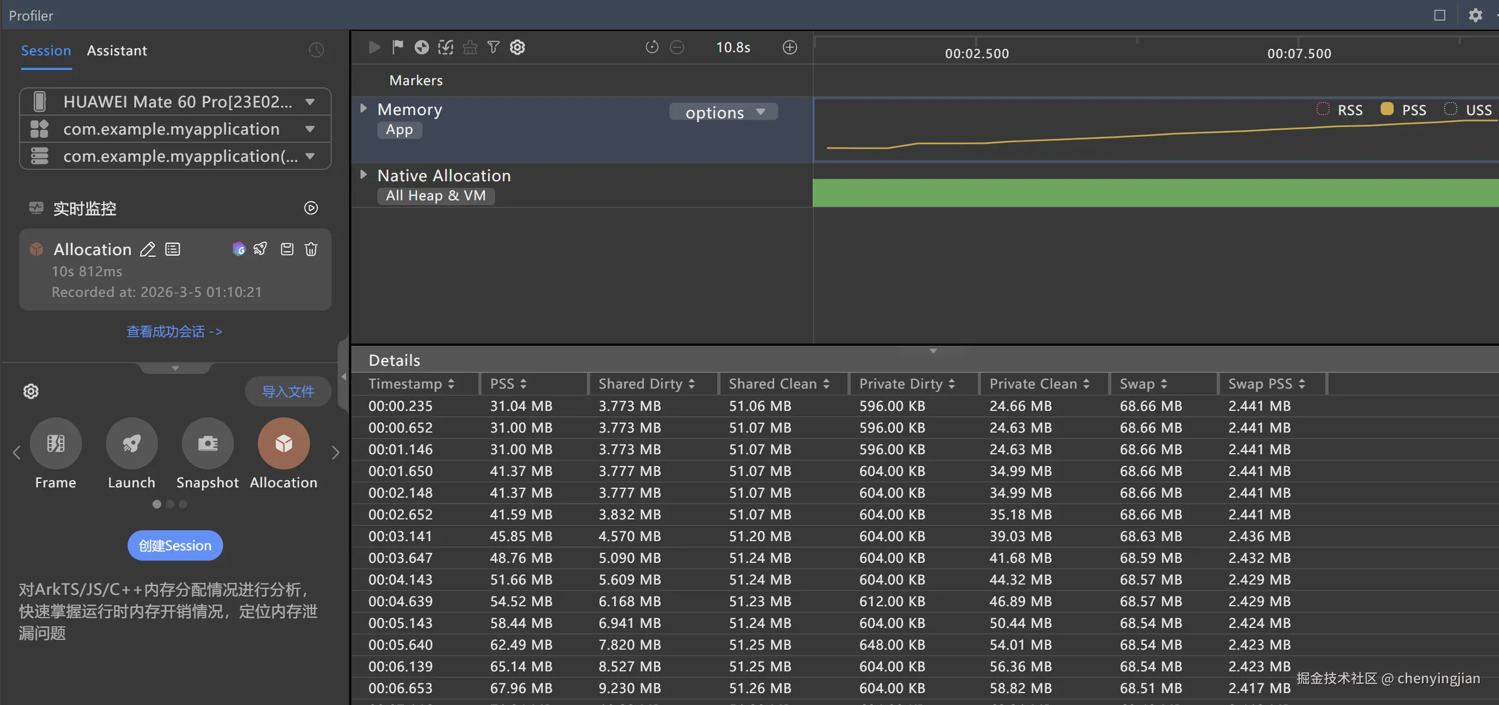Delete the Allocation session via trash icon

tap(311, 249)
